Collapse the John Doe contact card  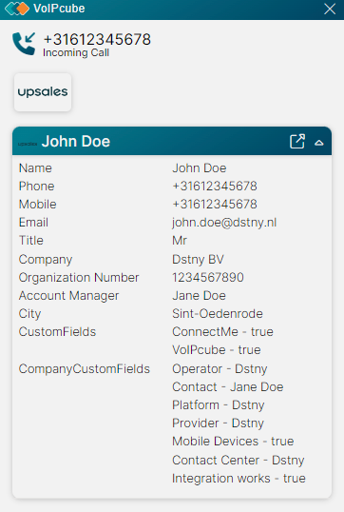(319, 143)
